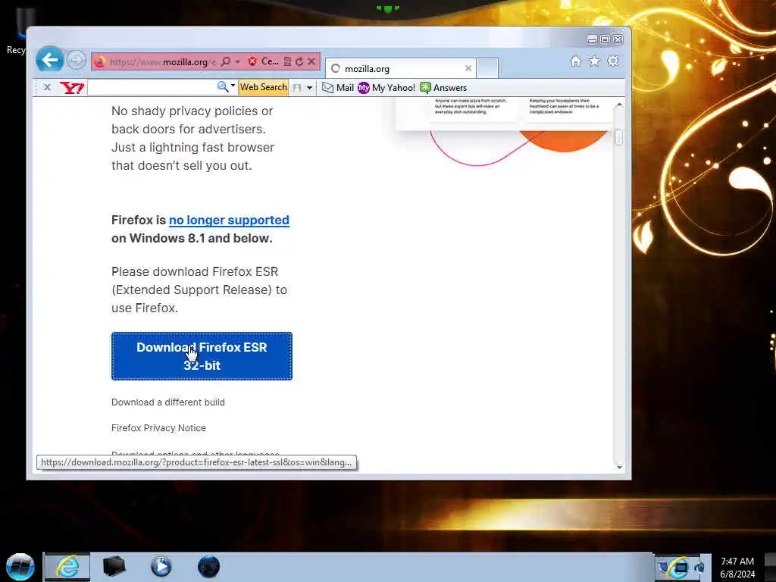Click the taskbar clock showing 7:47 AM

(737, 568)
